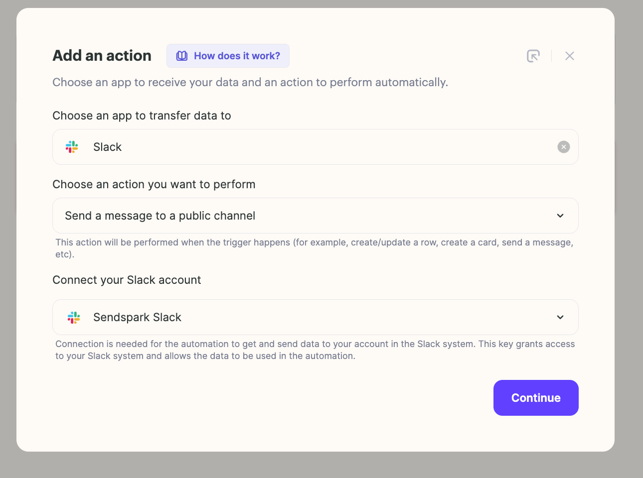Click 'Choose an app to transfer data to' label
This screenshot has height=478, width=643.
[x=142, y=116]
